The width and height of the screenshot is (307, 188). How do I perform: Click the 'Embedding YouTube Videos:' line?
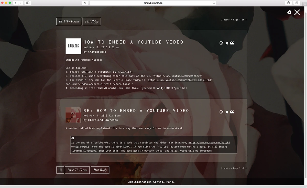pyautogui.click(x=84, y=60)
